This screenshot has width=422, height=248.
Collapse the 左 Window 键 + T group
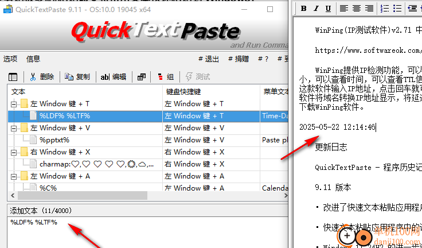[14, 104]
